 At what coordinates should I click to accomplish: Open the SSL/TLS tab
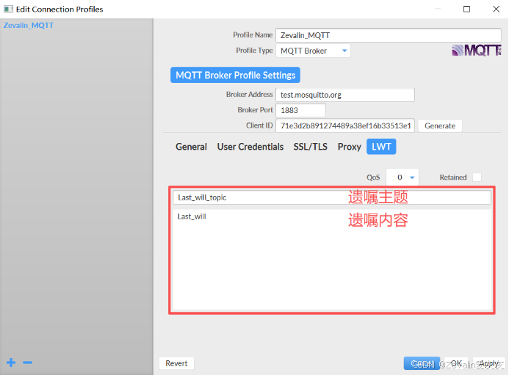(311, 147)
